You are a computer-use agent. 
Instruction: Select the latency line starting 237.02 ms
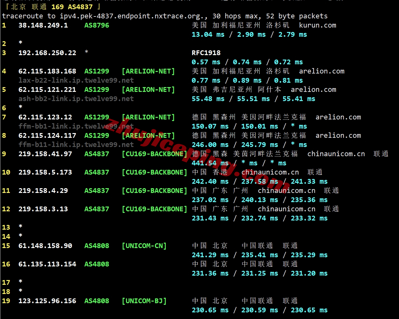point(260,200)
